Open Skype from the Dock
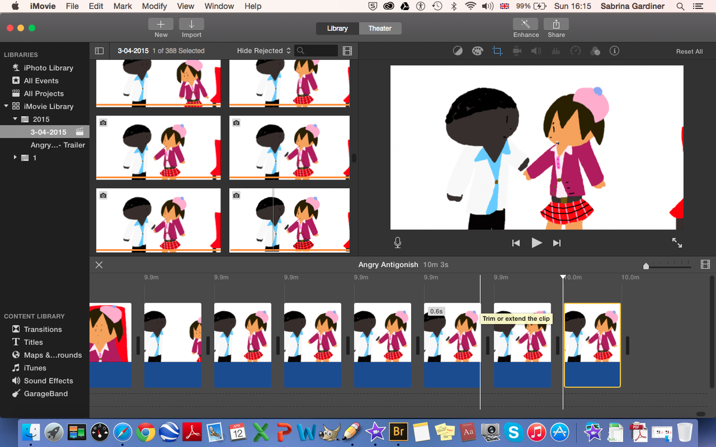The width and height of the screenshot is (716, 447). (513, 432)
